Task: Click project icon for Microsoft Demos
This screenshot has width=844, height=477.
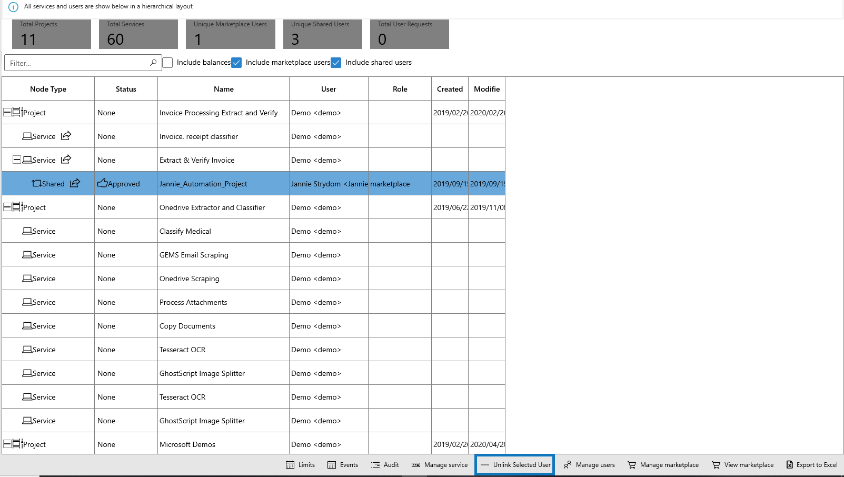Action: (17, 444)
